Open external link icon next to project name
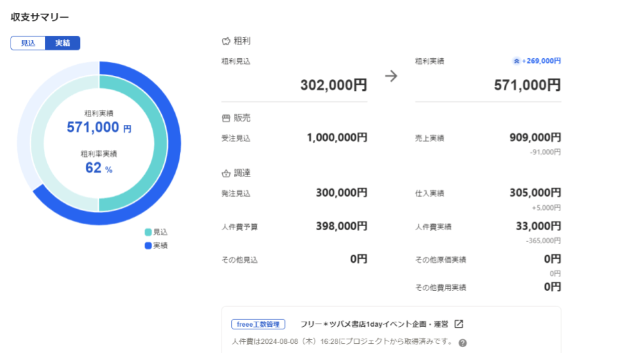This screenshot has height=353, width=629. click(459, 324)
